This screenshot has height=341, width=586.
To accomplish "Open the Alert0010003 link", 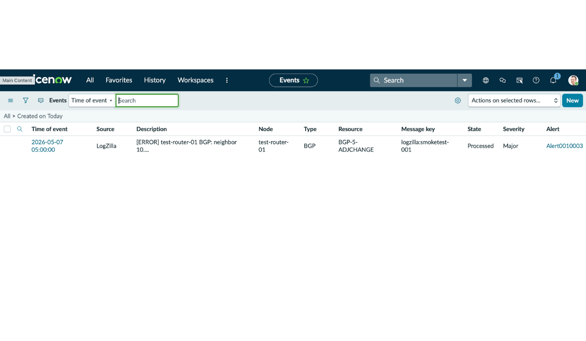I will [565, 146].
